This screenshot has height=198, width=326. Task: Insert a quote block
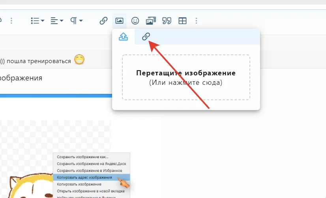pos(167,21)
